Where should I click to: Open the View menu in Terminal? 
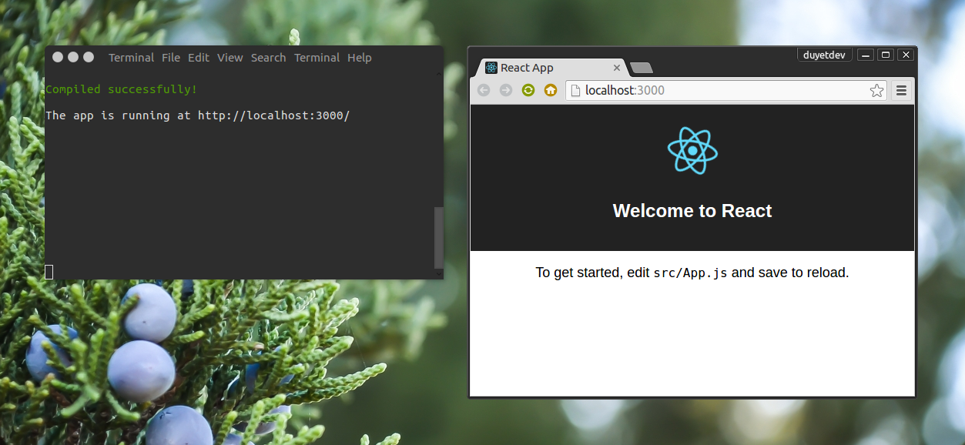click(230, 58)
